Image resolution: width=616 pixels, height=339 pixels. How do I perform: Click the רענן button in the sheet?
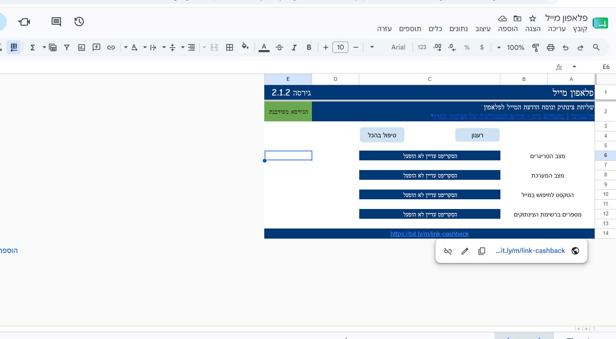pos(477,135)
